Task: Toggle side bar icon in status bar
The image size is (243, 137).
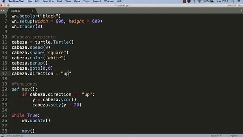Action: click(x=2, y=135)
